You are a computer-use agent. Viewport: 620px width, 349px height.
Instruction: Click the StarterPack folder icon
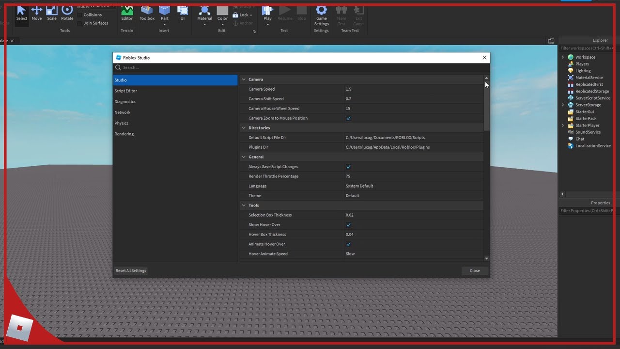coord(571,118)
